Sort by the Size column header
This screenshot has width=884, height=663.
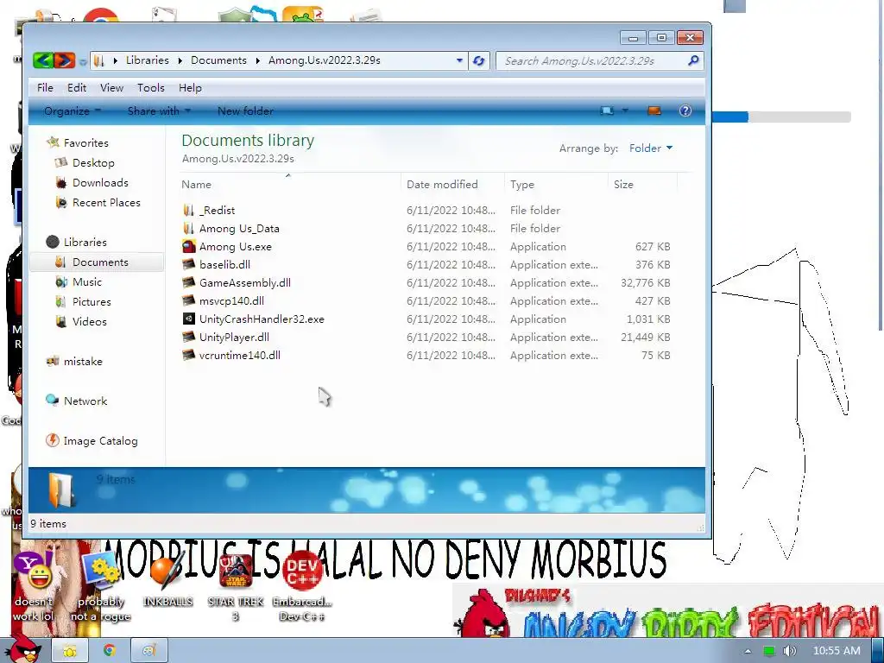pyautogui.click(x=642, y=185)
